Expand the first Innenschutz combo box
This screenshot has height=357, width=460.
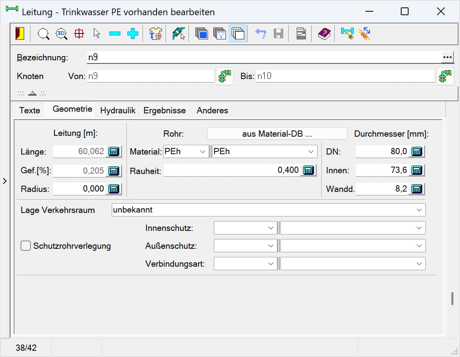point(271,228)
